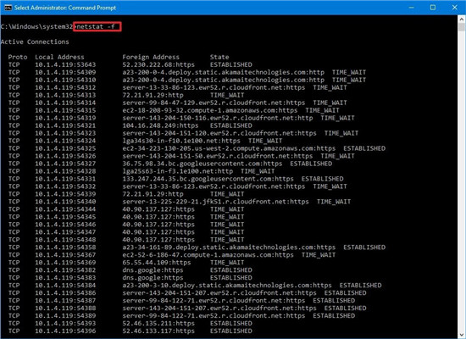
Task: Click the scrollbar up arrow
Action: [x=461, y=19]
